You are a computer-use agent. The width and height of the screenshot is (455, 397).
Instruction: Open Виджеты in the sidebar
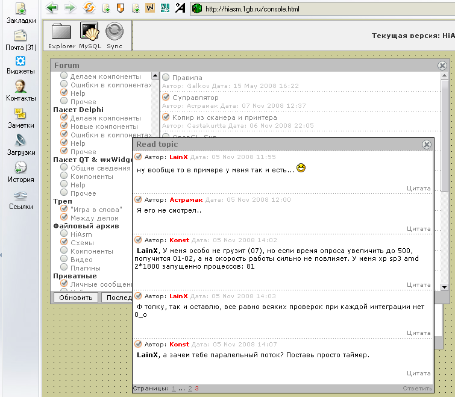point(20,65)
